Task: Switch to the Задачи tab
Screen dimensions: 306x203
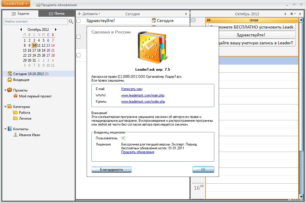Action: pyautogui.click(x=20, y=13)
